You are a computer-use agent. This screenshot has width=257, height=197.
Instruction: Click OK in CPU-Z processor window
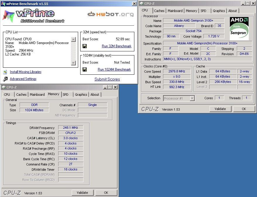pos(244,109)
